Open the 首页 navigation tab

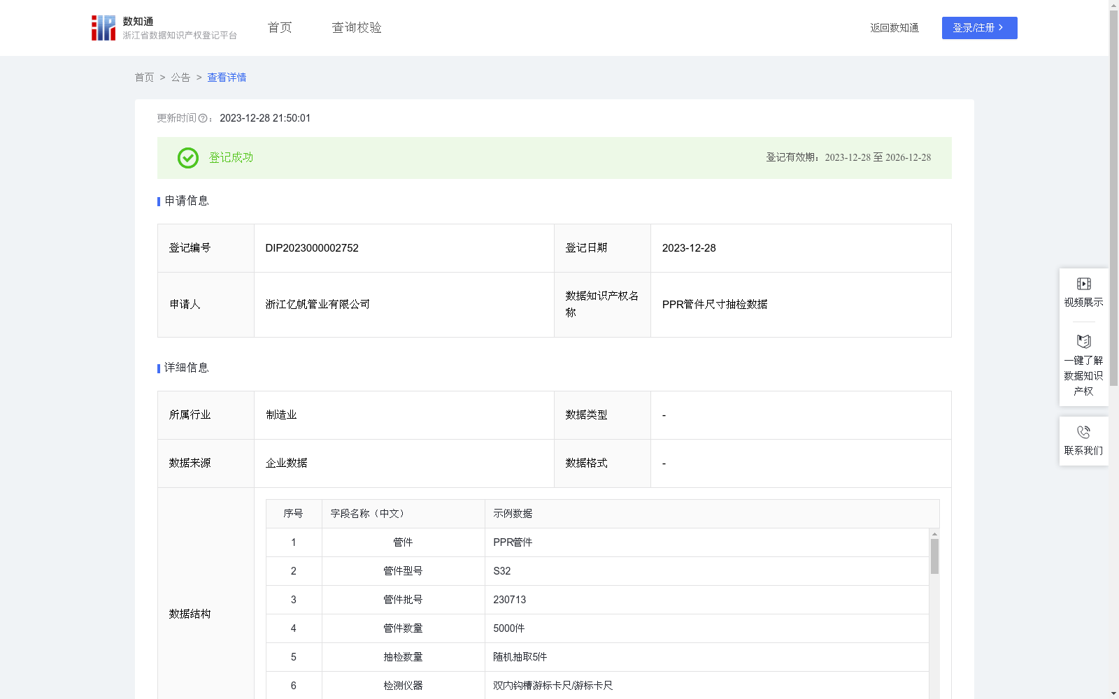click(280, 28)
